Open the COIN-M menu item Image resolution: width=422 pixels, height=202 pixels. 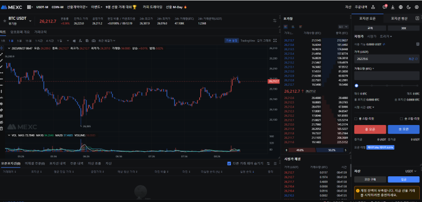57,7
